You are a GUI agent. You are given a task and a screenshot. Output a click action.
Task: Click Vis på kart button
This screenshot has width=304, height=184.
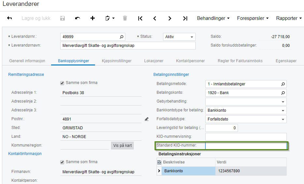[x=122, y=146]
